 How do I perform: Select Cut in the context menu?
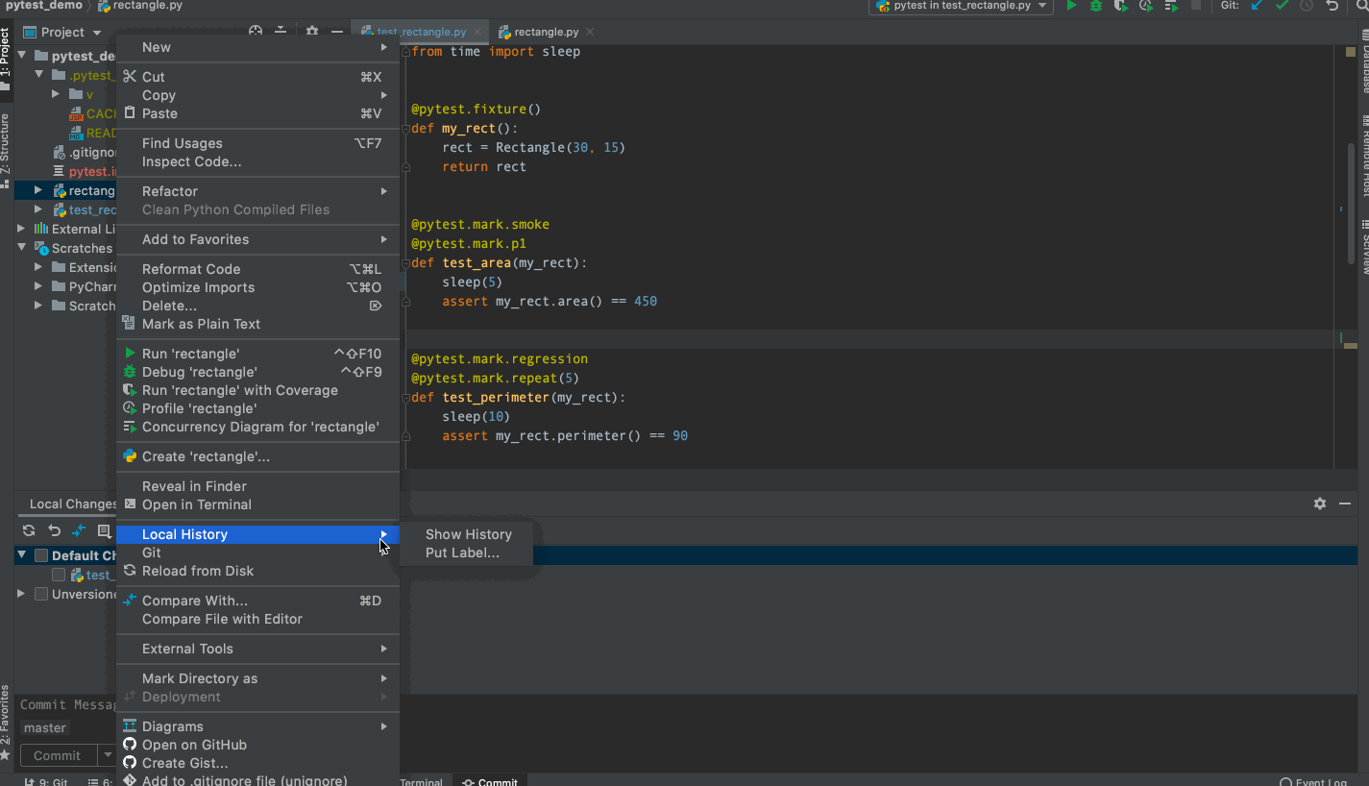click(x=257, y=77)
